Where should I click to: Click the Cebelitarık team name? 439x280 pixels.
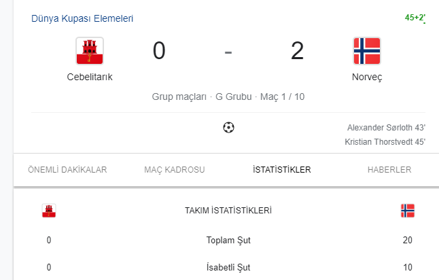[90, 77]
